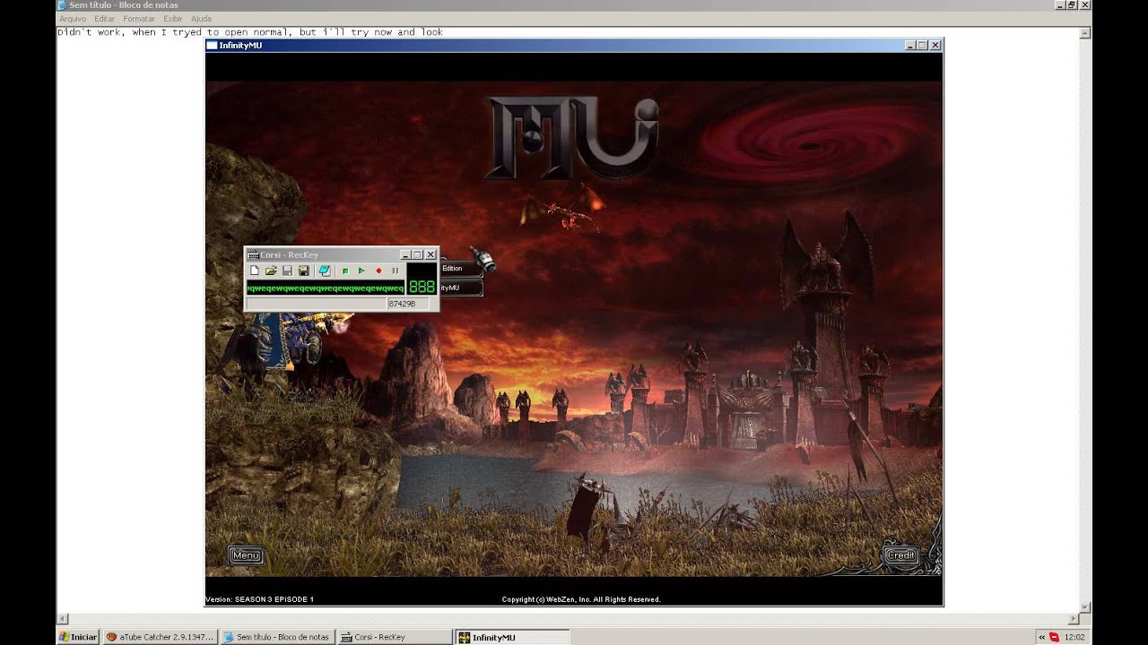Screen dimensions: 1148x645
Task: Click the "Version: SEASON 3 EPISODE 1" text
Action: [x=260, y=599]
